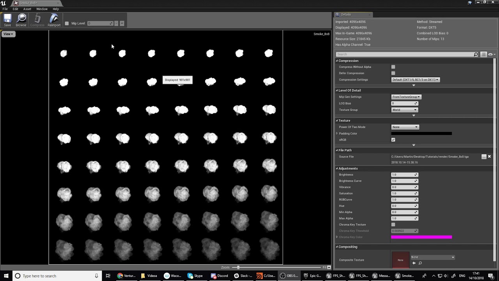Screen dimensions: 499x281
Task: Collapse the Level Of Detail section
Action: click(337, 91)
